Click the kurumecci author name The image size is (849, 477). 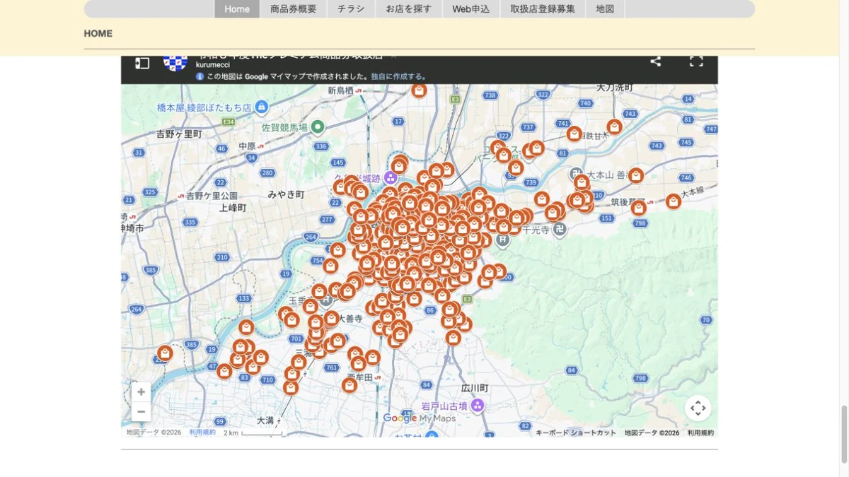pyautogui.click(x=213, y=64)
